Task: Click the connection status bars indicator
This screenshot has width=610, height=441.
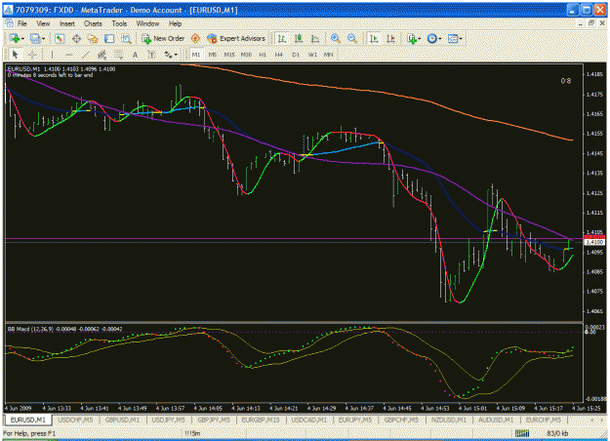Action: [x=522, y=433]
